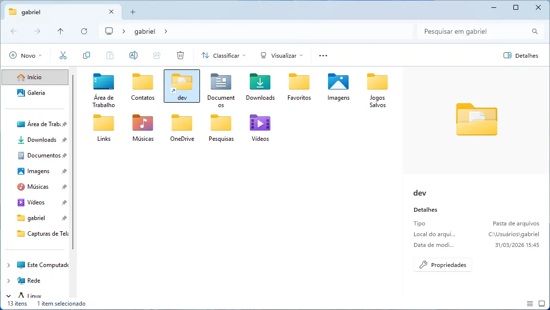Click the Paste icon
The width and height of the screenshot is (550, 310).
110,55
